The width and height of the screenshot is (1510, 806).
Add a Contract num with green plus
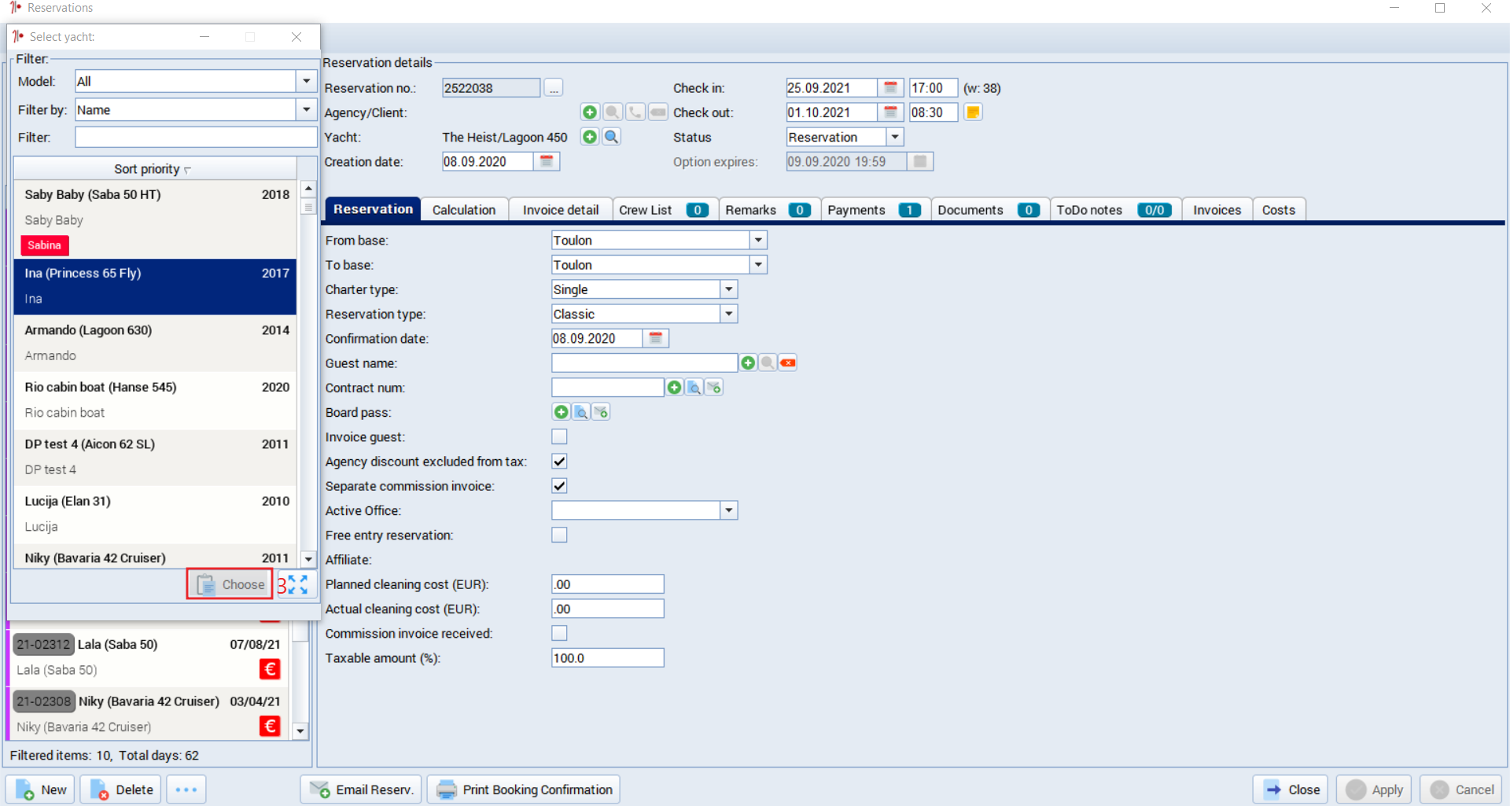(674, 387)
